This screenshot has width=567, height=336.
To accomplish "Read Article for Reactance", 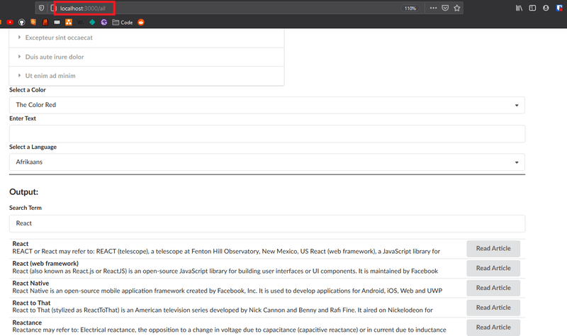I will (493, 327).
